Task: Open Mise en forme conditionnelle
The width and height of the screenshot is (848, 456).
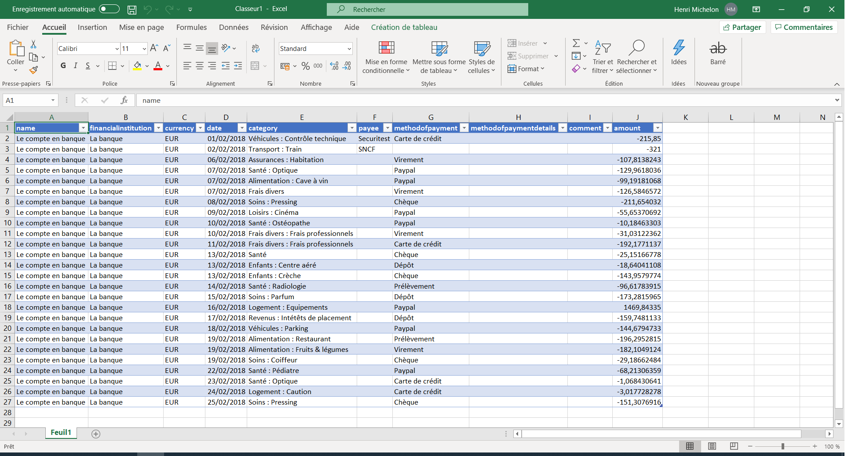Action: coord(386,57)
